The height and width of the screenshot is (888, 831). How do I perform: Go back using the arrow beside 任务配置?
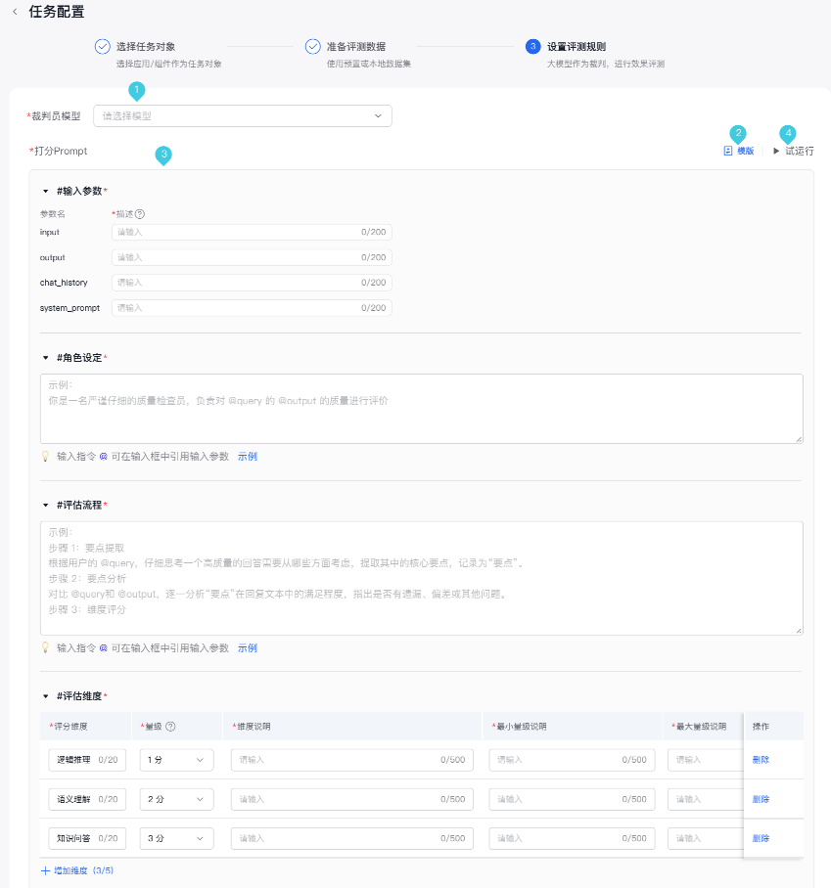pyautogui.click(x=15, y=12)
